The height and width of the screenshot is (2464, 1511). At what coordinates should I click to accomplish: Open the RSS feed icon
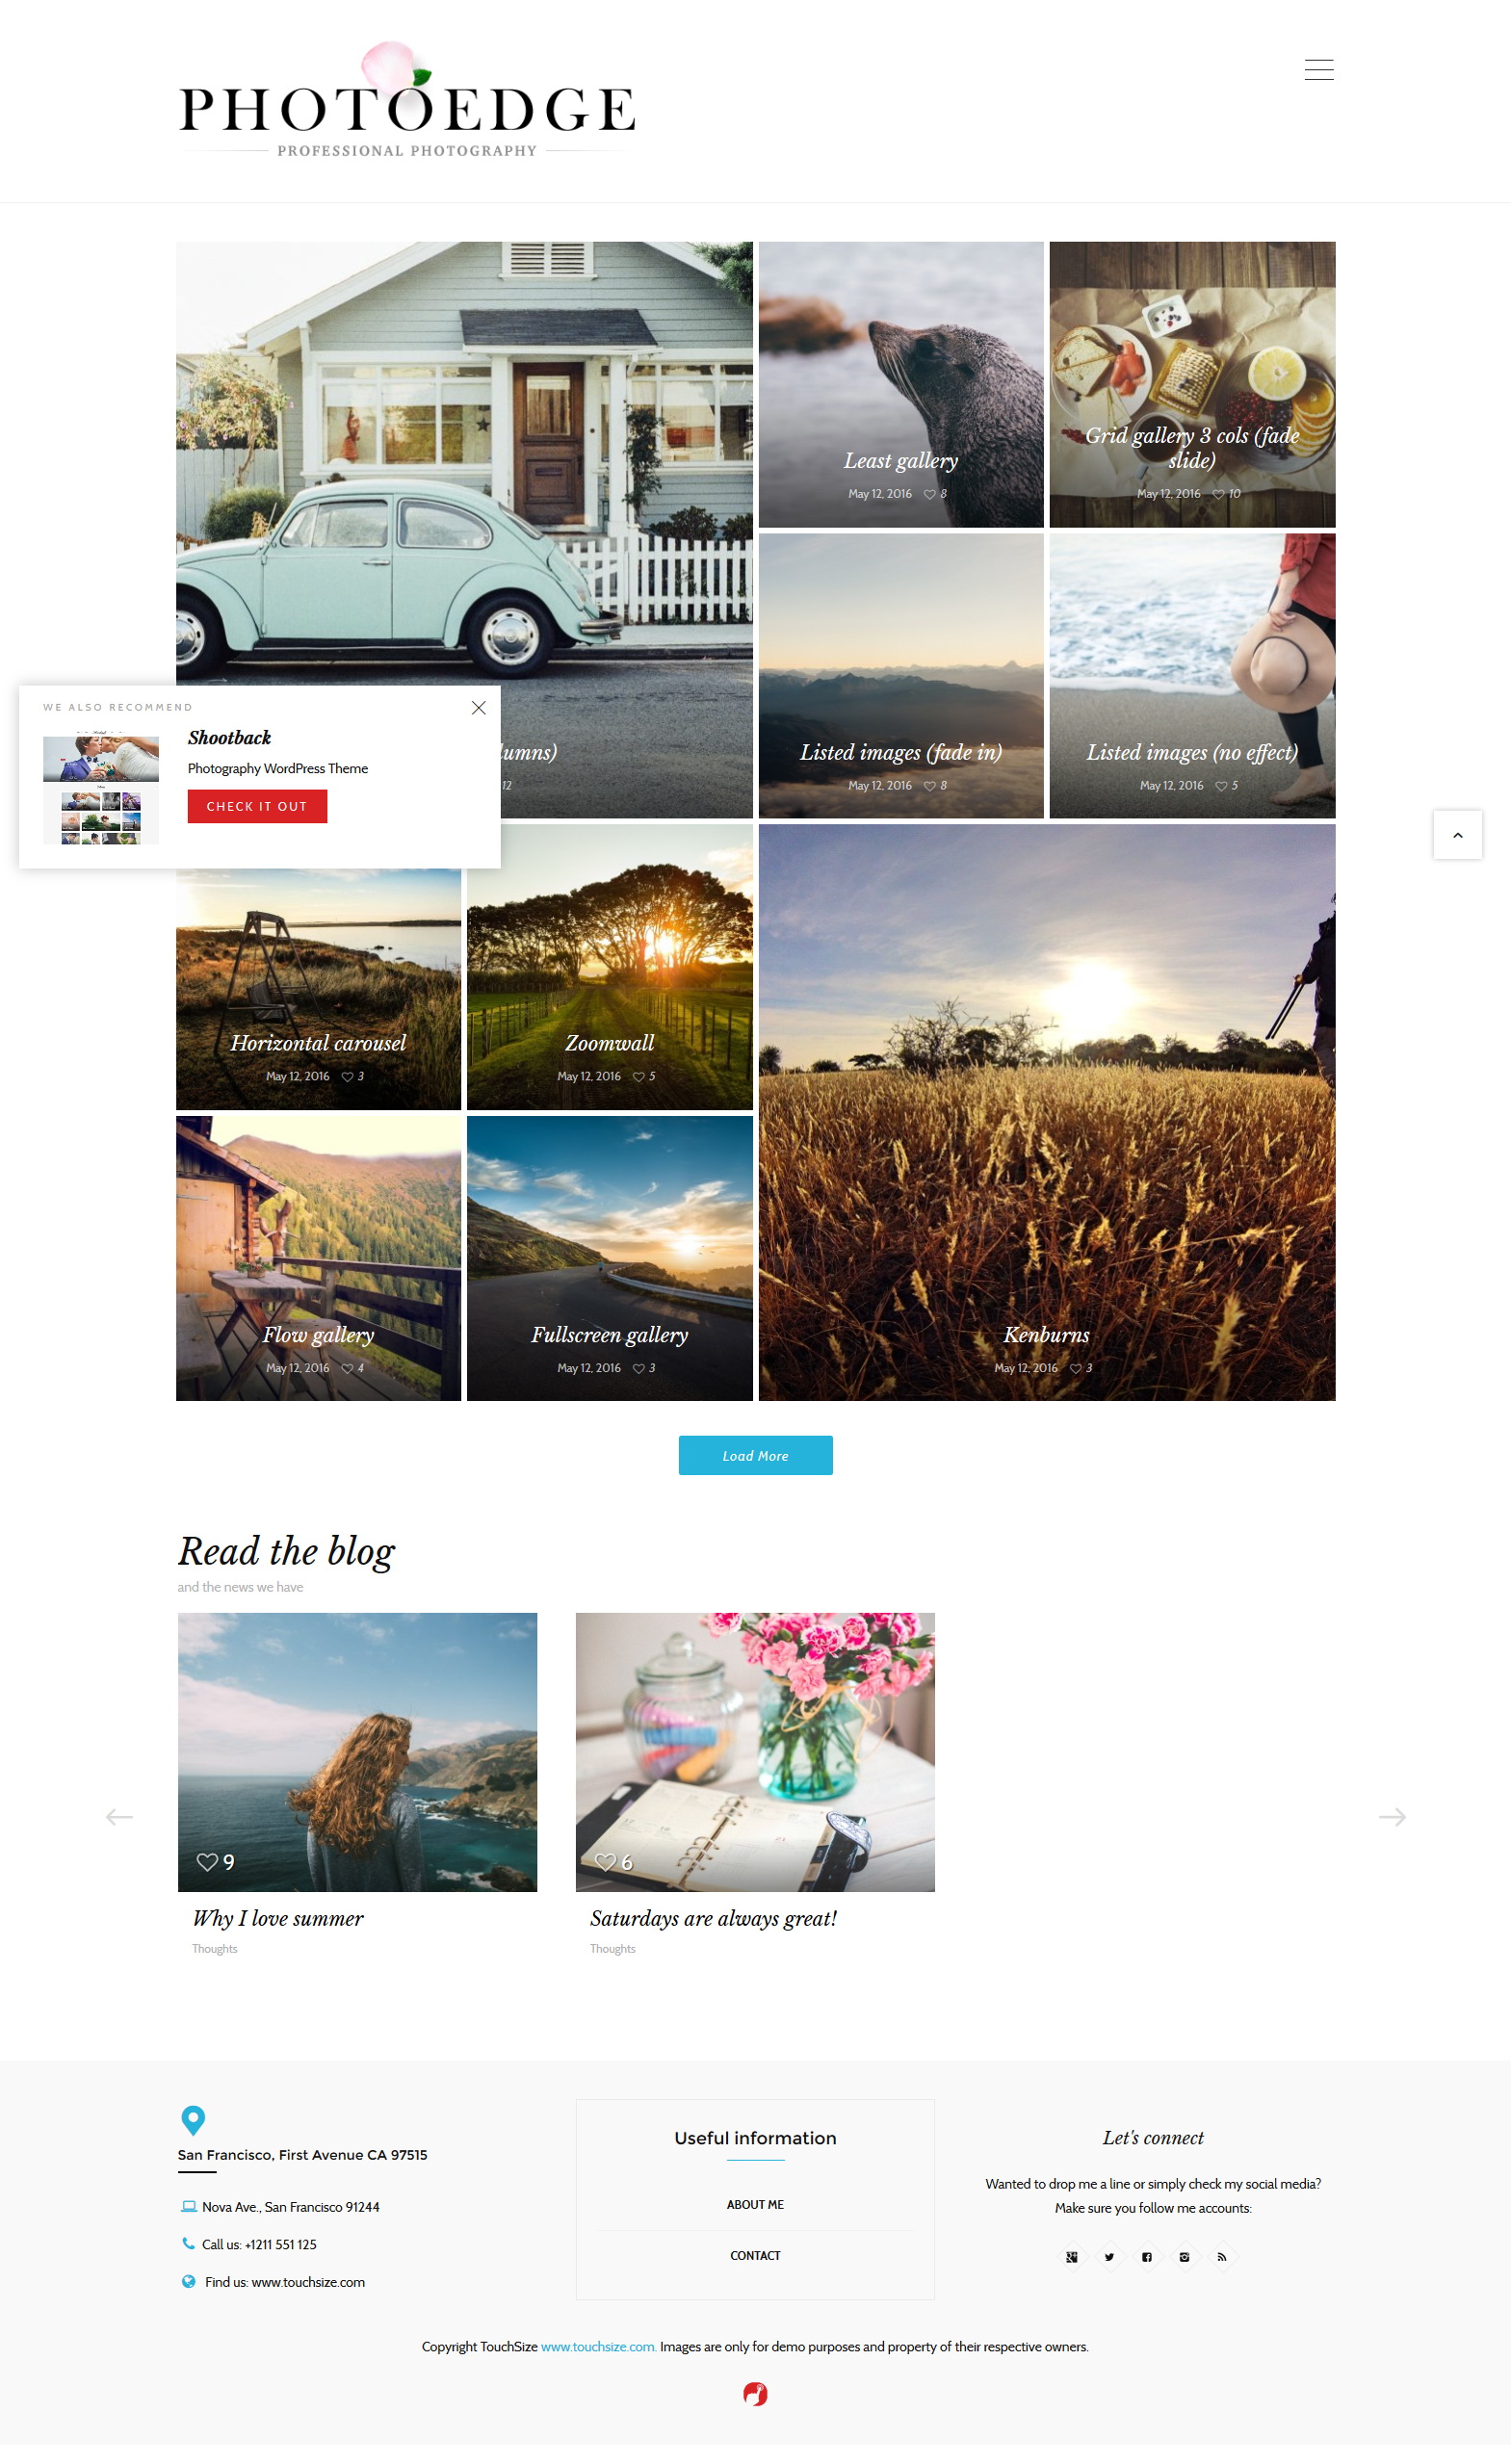(1221, 2256)
